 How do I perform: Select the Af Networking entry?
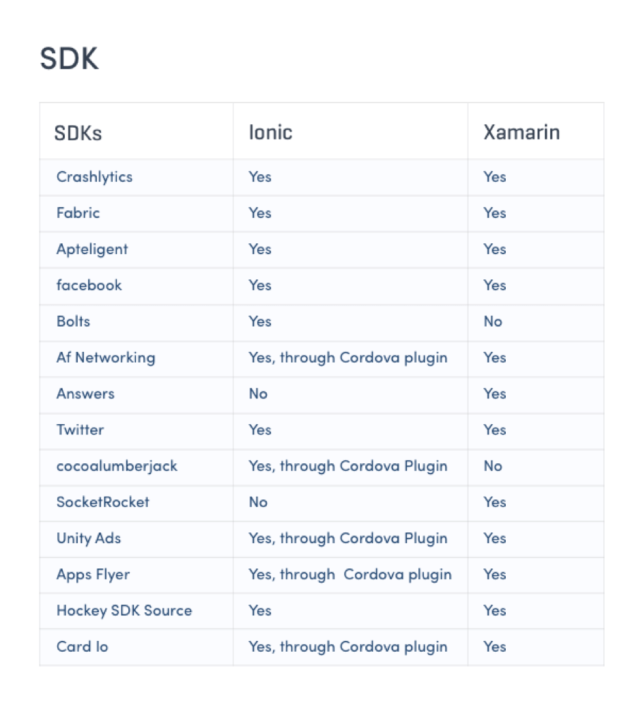pos(106,358)
